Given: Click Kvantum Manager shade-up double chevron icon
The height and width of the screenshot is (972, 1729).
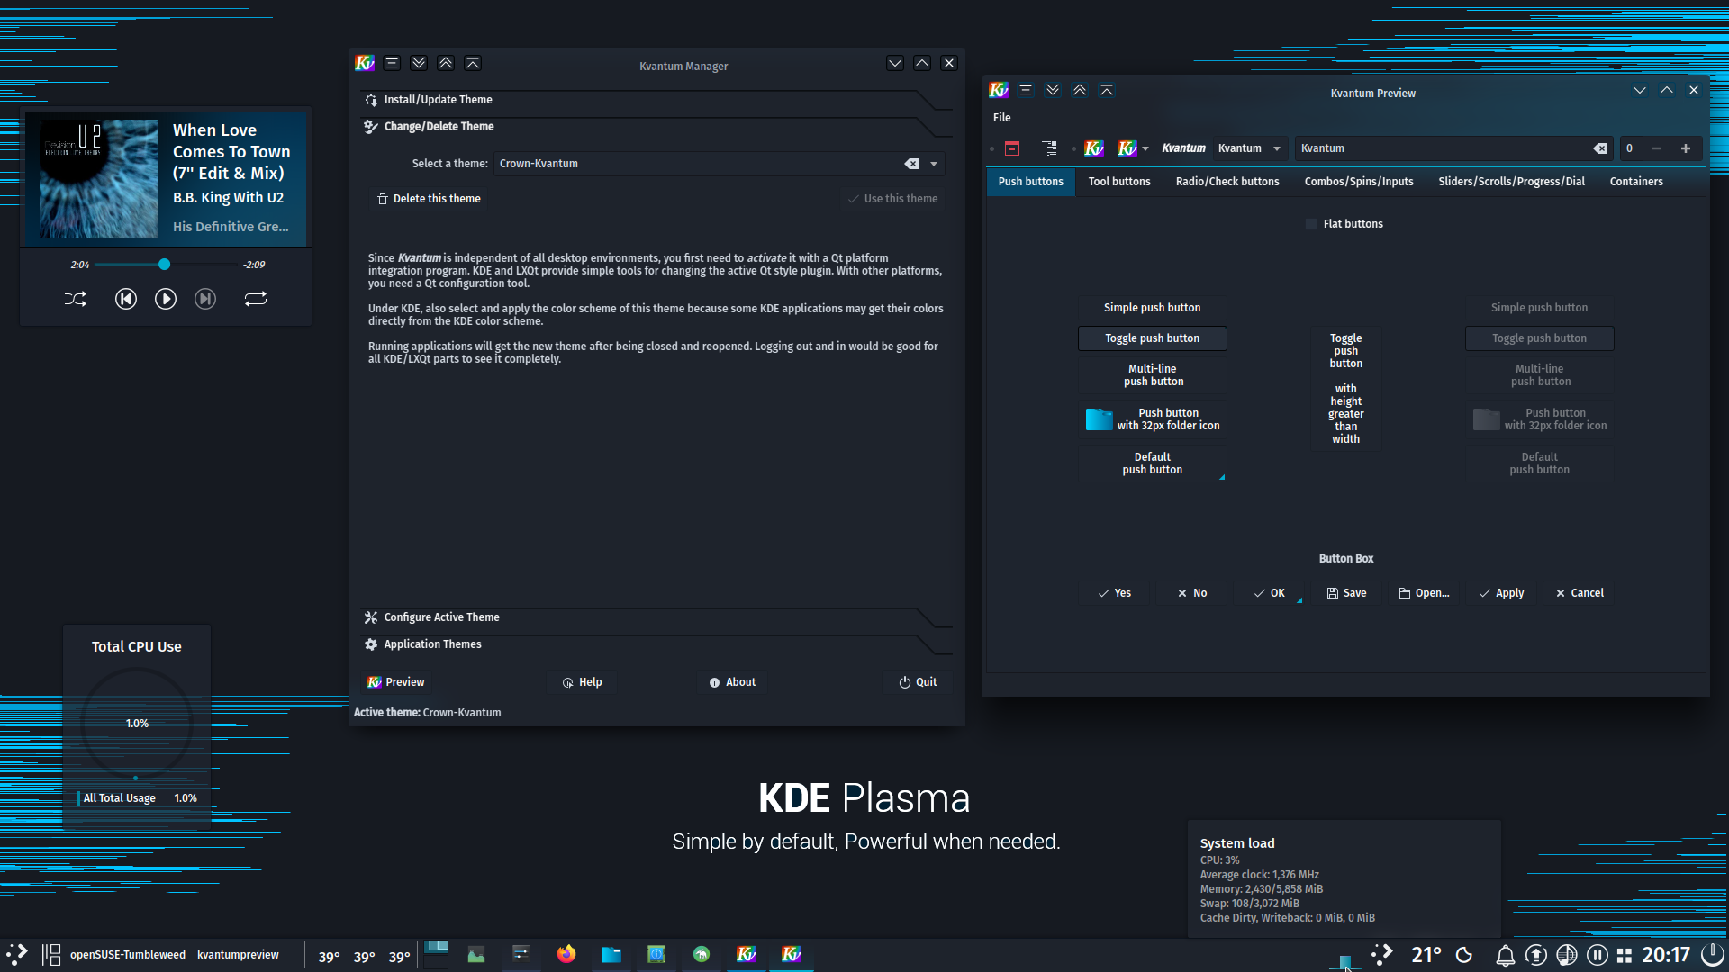Looking at the screenshot, I should point(446,63).
